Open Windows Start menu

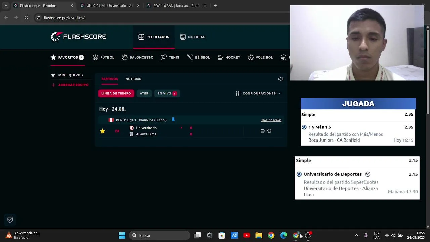click(122, 235)
